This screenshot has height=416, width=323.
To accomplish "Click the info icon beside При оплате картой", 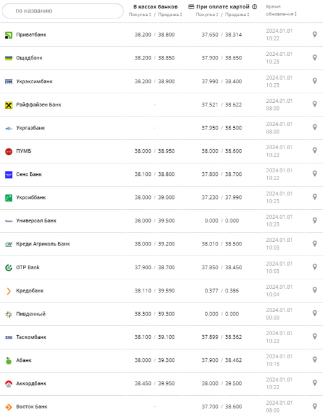I will [255, 7].
